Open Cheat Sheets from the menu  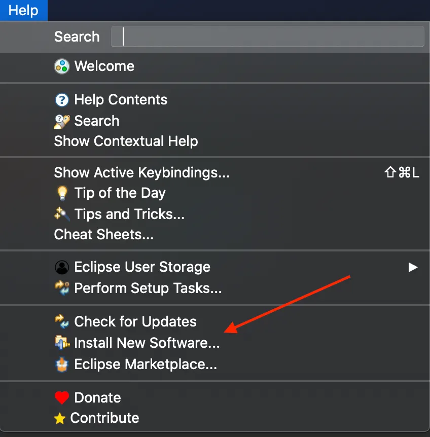click(103, 235)
